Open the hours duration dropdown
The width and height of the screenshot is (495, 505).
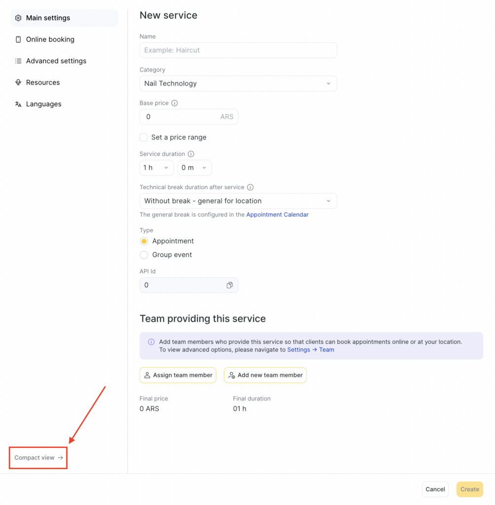pyautogui.click(x=156, y=168)
